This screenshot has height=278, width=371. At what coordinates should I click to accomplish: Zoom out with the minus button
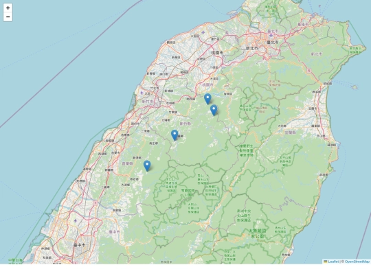click(x=8, y=17)
